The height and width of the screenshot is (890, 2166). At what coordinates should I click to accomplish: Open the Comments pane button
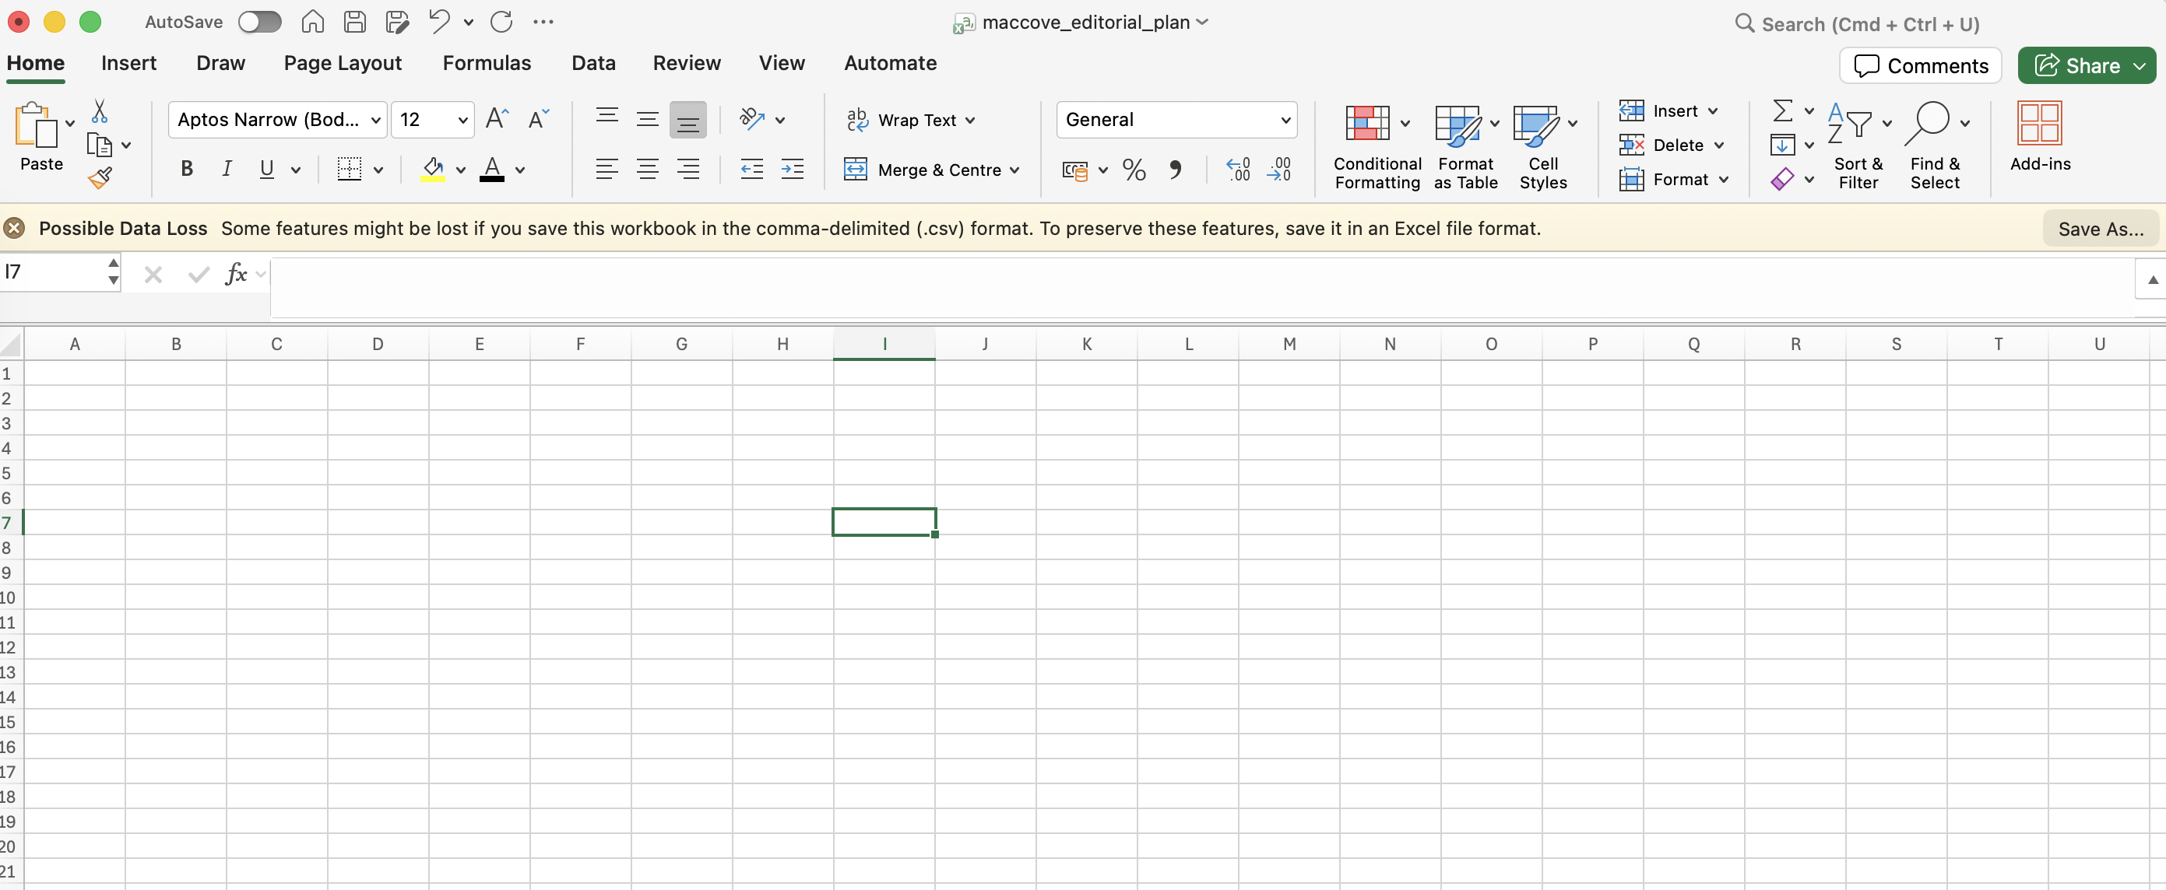coord(1921,65)
